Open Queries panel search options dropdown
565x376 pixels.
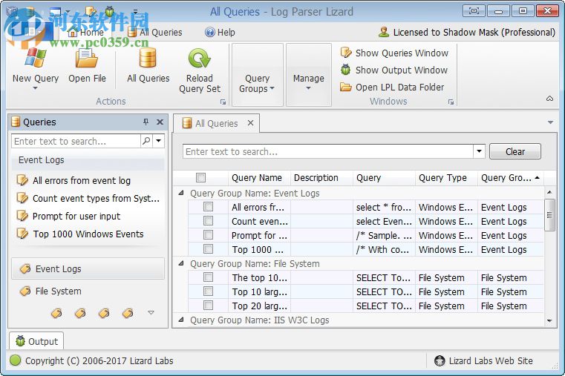click(x=159, y=141)
